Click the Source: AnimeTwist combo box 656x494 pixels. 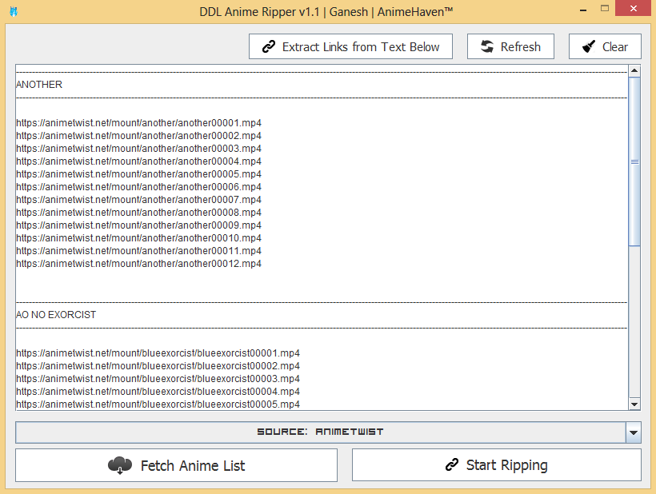(x=328, y=432)
